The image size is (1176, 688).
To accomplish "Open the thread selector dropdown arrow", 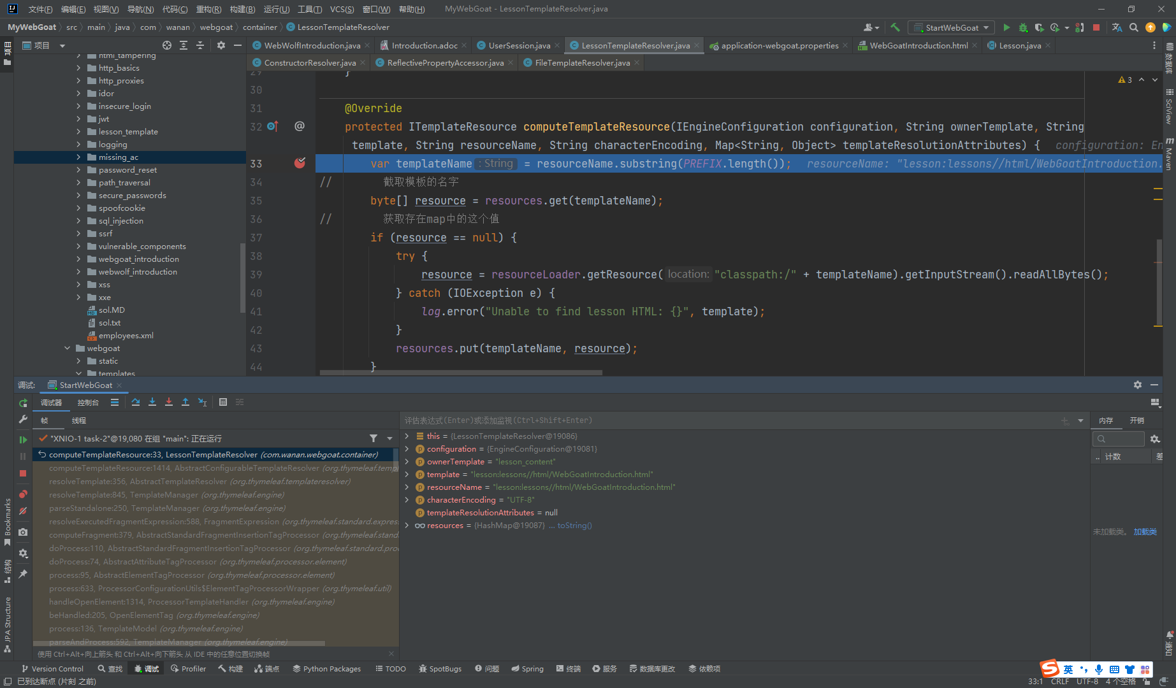I will [389, 438].
